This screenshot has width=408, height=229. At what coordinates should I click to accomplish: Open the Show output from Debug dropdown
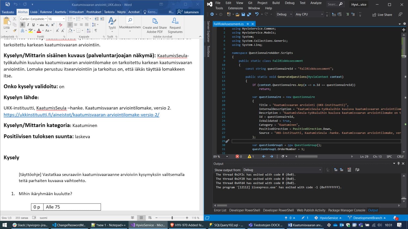coord(320,170)
